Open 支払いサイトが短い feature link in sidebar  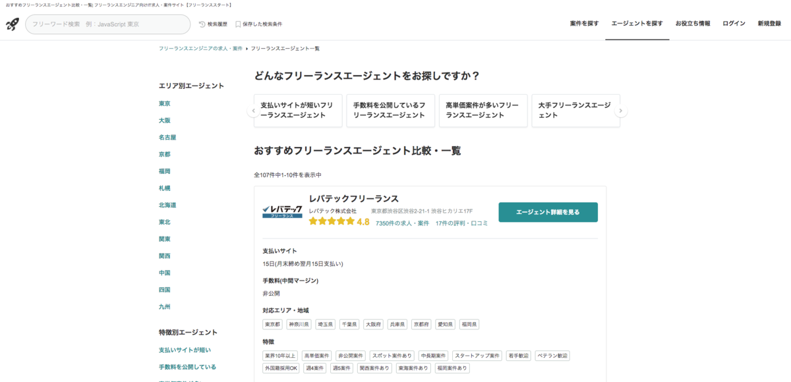coord(185,350)
